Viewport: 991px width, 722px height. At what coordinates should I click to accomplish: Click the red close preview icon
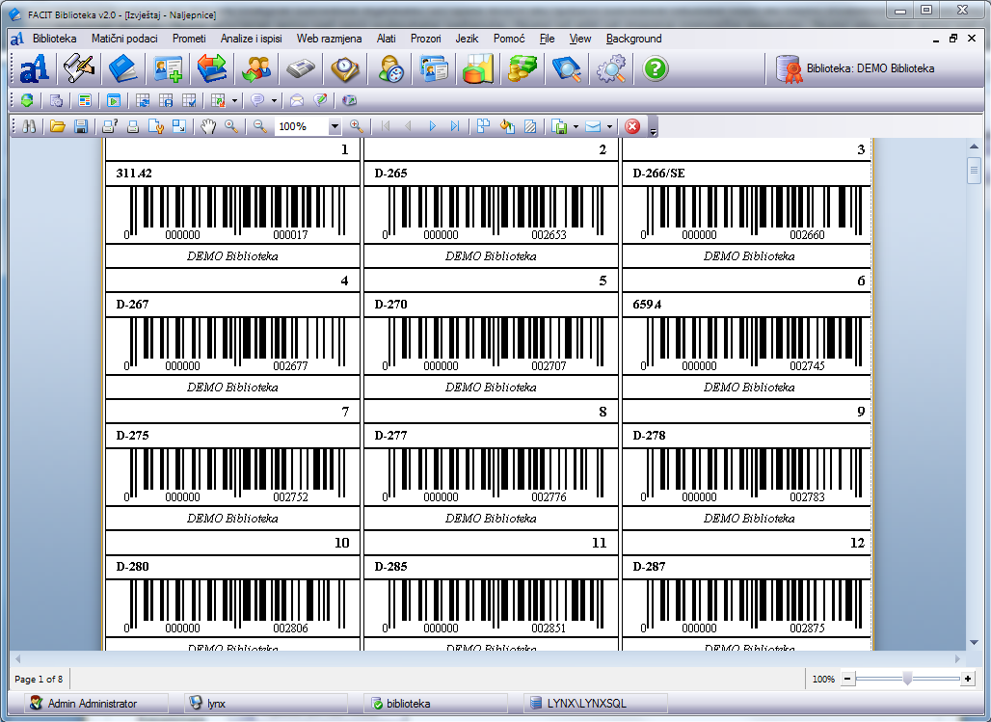(632, 126)
